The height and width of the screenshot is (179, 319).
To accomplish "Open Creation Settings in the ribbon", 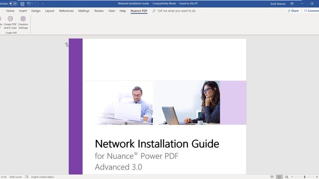I will 23,22.
